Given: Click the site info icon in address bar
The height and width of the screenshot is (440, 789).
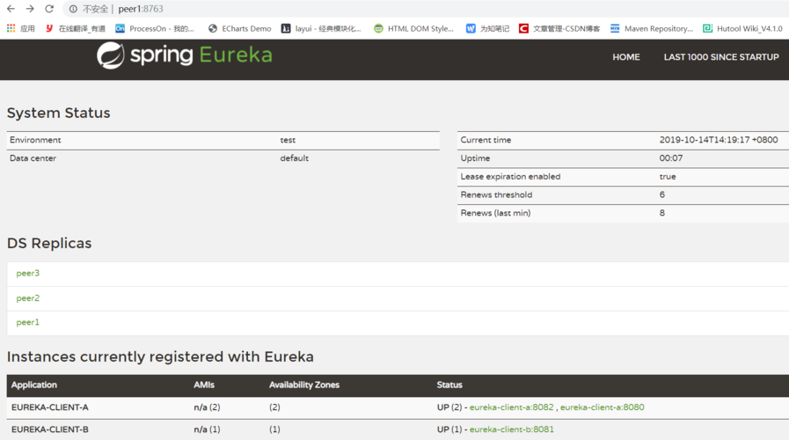Looking at the screenshot, I should click(74, 9).
